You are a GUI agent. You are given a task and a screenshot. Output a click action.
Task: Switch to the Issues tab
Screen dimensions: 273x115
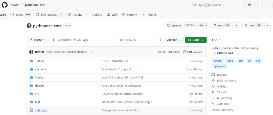(21, 15)
